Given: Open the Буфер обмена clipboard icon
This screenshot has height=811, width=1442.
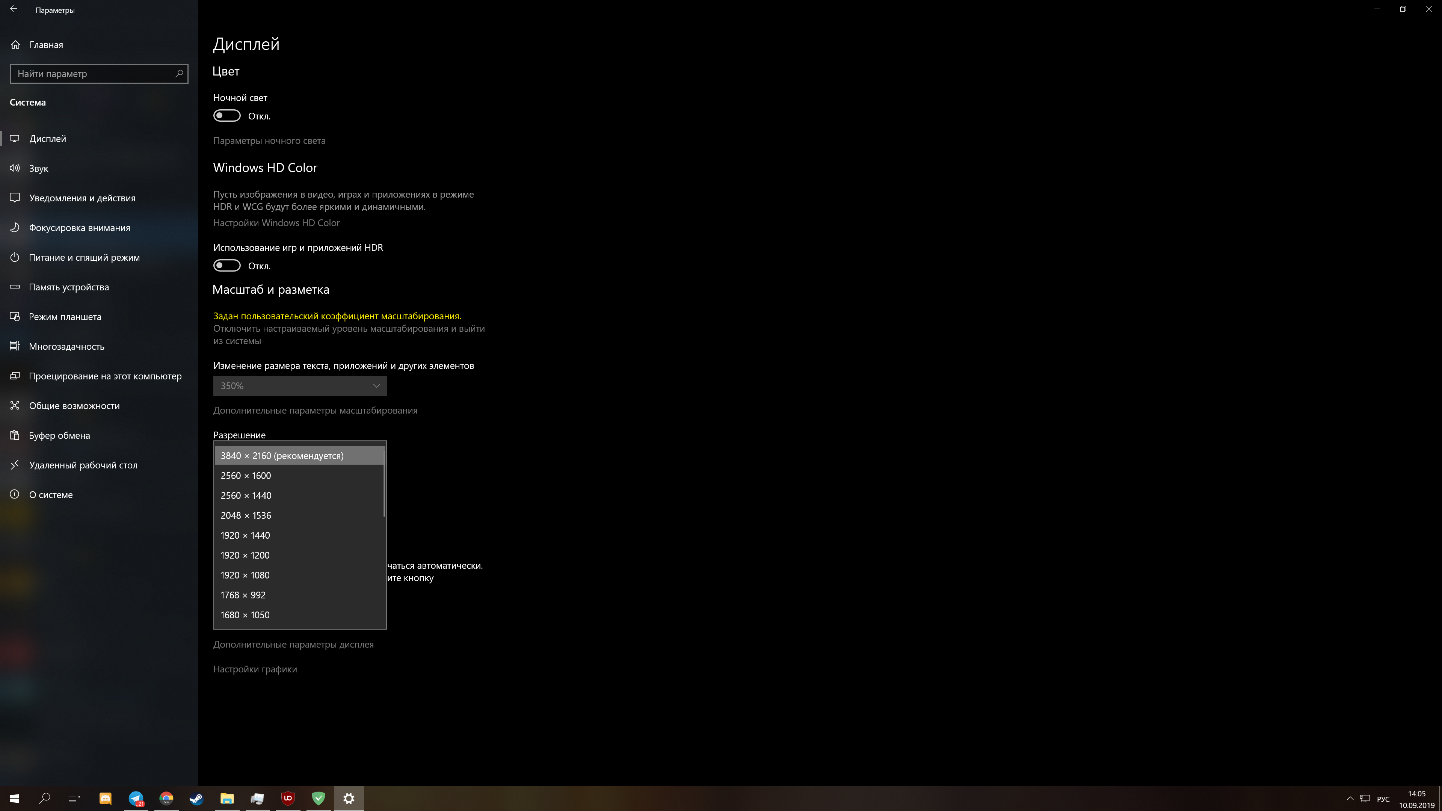Looking at the screenshot, I should (x=15, y=435).
